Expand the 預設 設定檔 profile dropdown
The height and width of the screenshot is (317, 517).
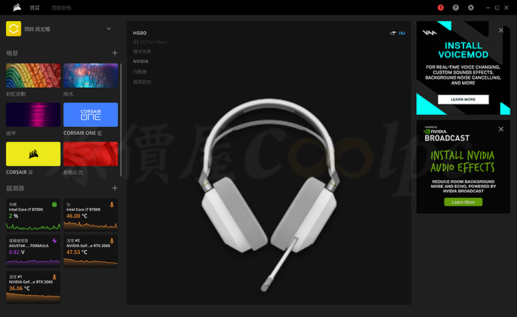(109, 29)
